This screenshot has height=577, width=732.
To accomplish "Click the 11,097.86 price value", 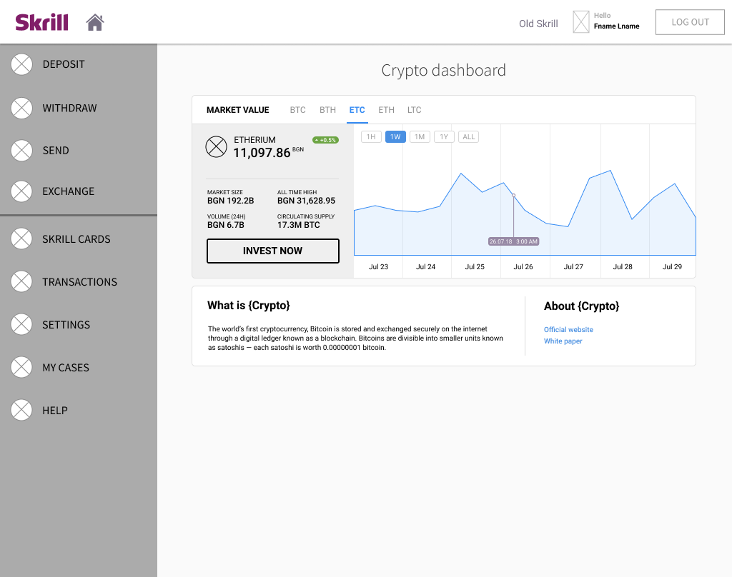I will (x=262, y=153).
